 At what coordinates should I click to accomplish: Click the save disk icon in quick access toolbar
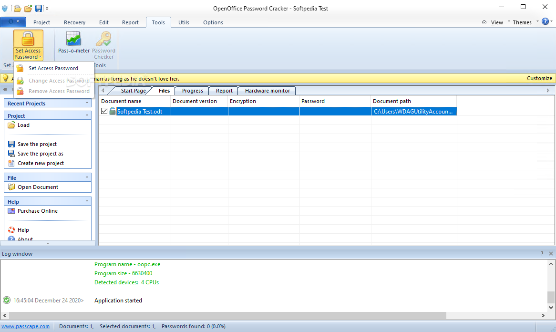pyautogui.click(x=38, y=8)
